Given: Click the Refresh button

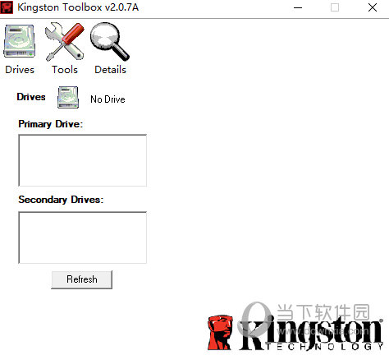Looking at the screenshot, I should point(82,279).
